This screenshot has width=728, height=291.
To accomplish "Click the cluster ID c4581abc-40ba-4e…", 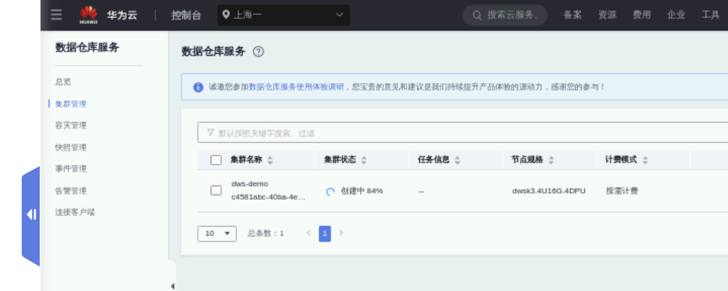I will pyautogui.click(x=268, y=197).
